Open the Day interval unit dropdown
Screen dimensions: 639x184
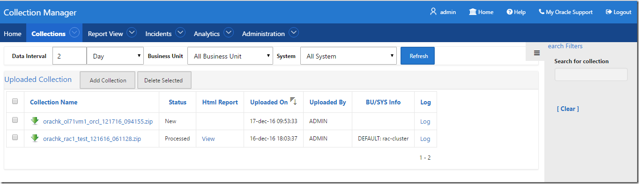pyautogui.click(x=115, y=56)
